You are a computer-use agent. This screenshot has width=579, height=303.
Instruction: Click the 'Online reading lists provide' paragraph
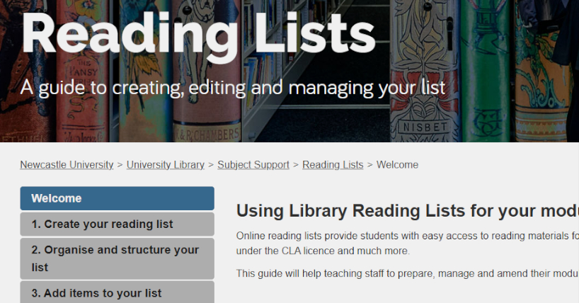tap(408, 243)
